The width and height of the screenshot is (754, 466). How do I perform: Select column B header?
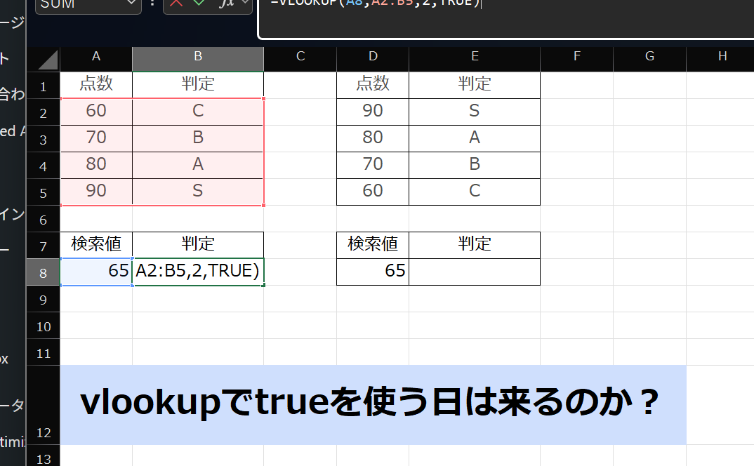tap(197, 58)
